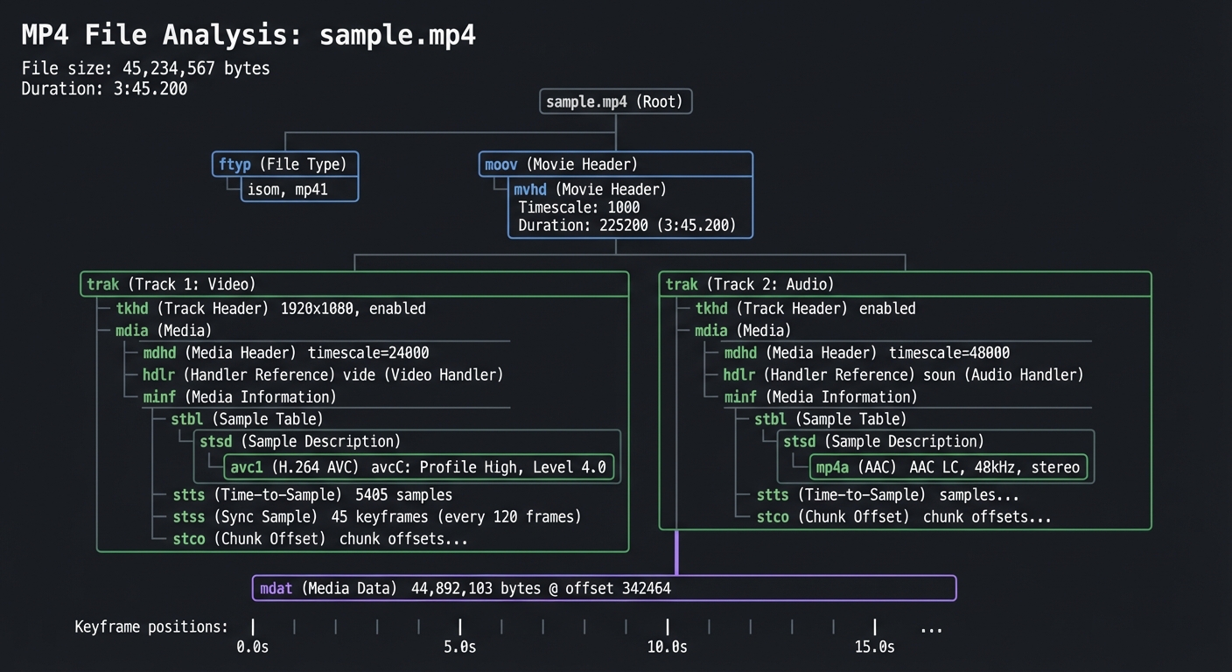Click the keyframe marker at 5.0s
This screenshot has width=1232, height=672.
pyautogui.click(x=459, y=626)
